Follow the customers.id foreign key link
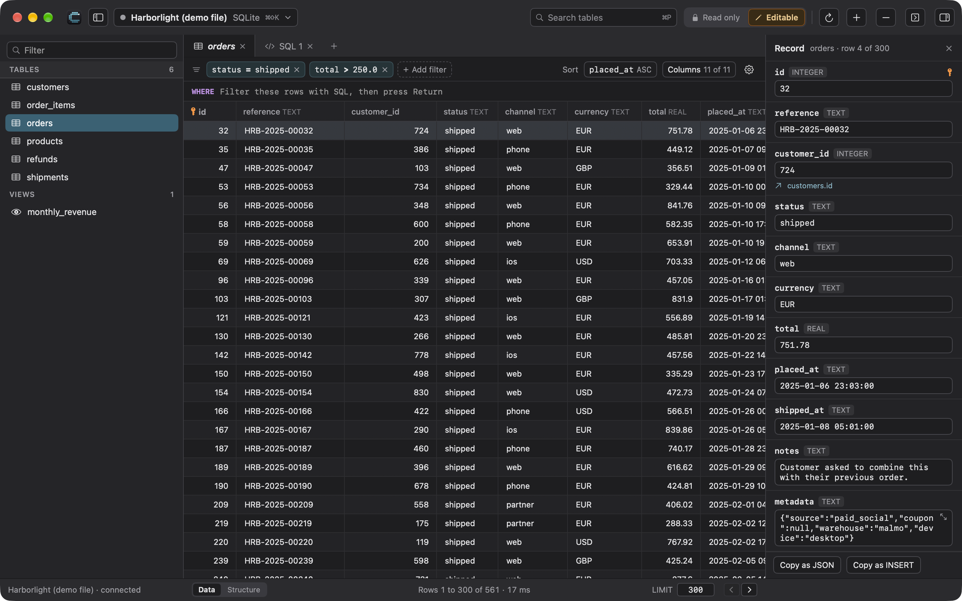This screenshot has width=962, height=601. [x=809, y=186]
